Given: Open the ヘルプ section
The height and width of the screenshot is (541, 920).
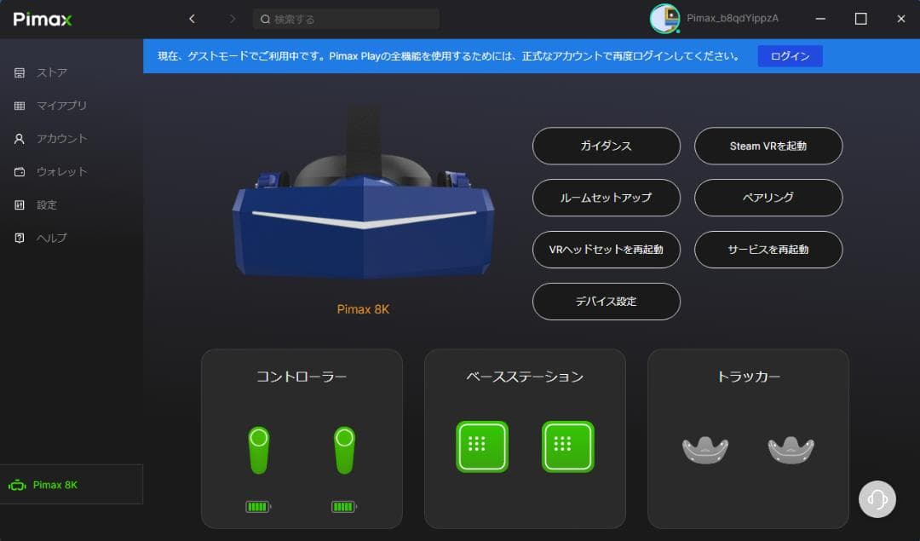Looking at the screenshot, I should tap(48, 238).
